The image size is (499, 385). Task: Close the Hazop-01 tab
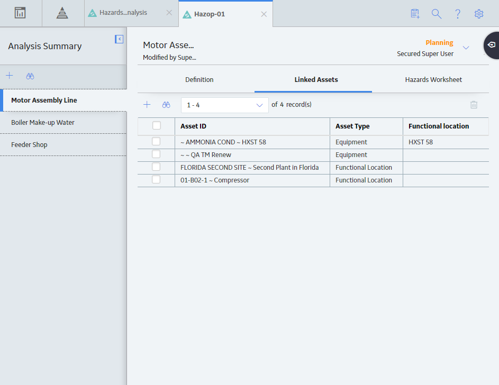pyautogui.click(x=264, y=14)
